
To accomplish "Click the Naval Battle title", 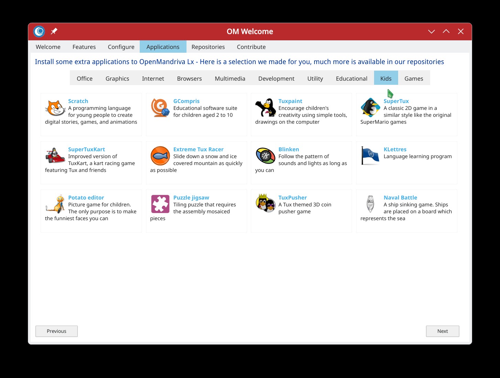I will (400, 197).
